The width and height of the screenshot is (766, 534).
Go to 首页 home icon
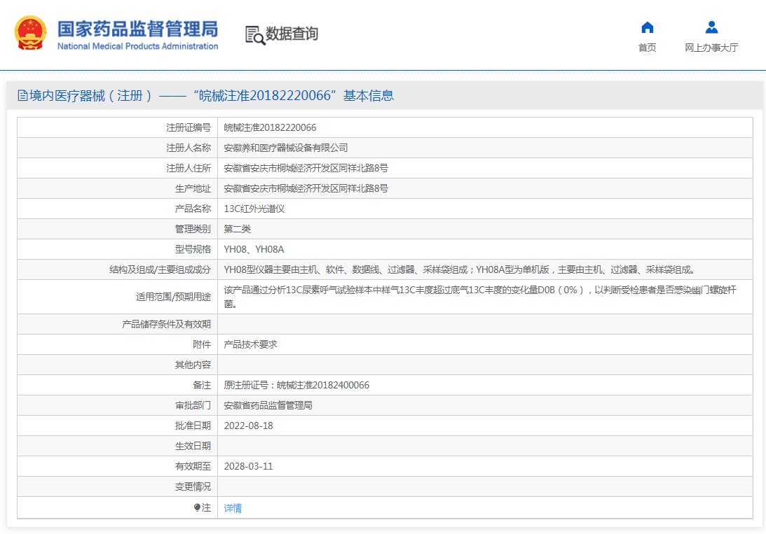pos(648,27)
